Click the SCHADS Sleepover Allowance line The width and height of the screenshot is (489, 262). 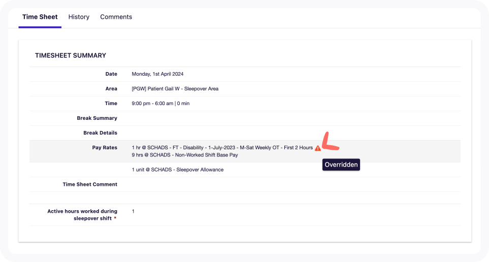tap(177, 170)
